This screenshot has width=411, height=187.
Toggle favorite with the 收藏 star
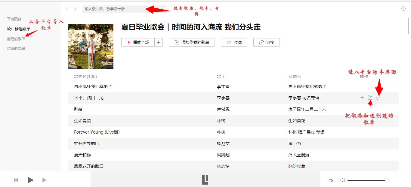234,42
